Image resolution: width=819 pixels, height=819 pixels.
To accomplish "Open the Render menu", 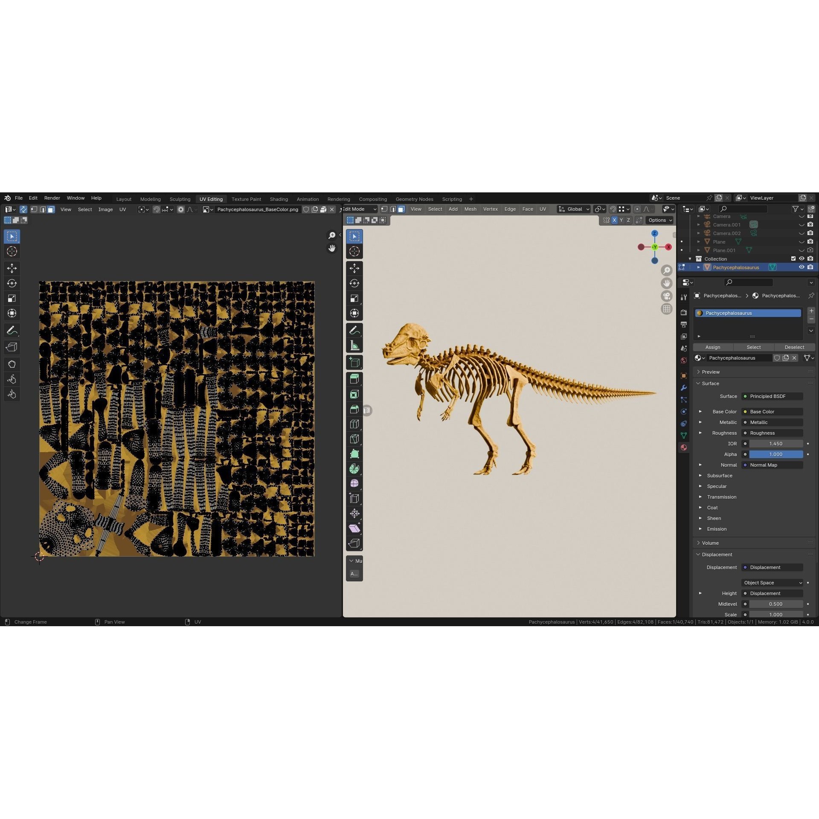I will pyautogui.click(x=52, y=198).
